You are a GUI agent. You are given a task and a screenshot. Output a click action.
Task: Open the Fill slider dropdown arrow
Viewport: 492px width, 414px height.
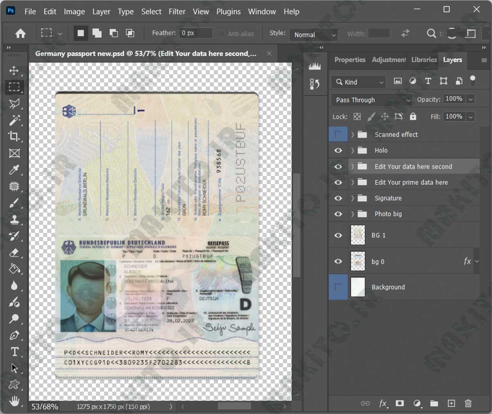[x=471, y=117]
